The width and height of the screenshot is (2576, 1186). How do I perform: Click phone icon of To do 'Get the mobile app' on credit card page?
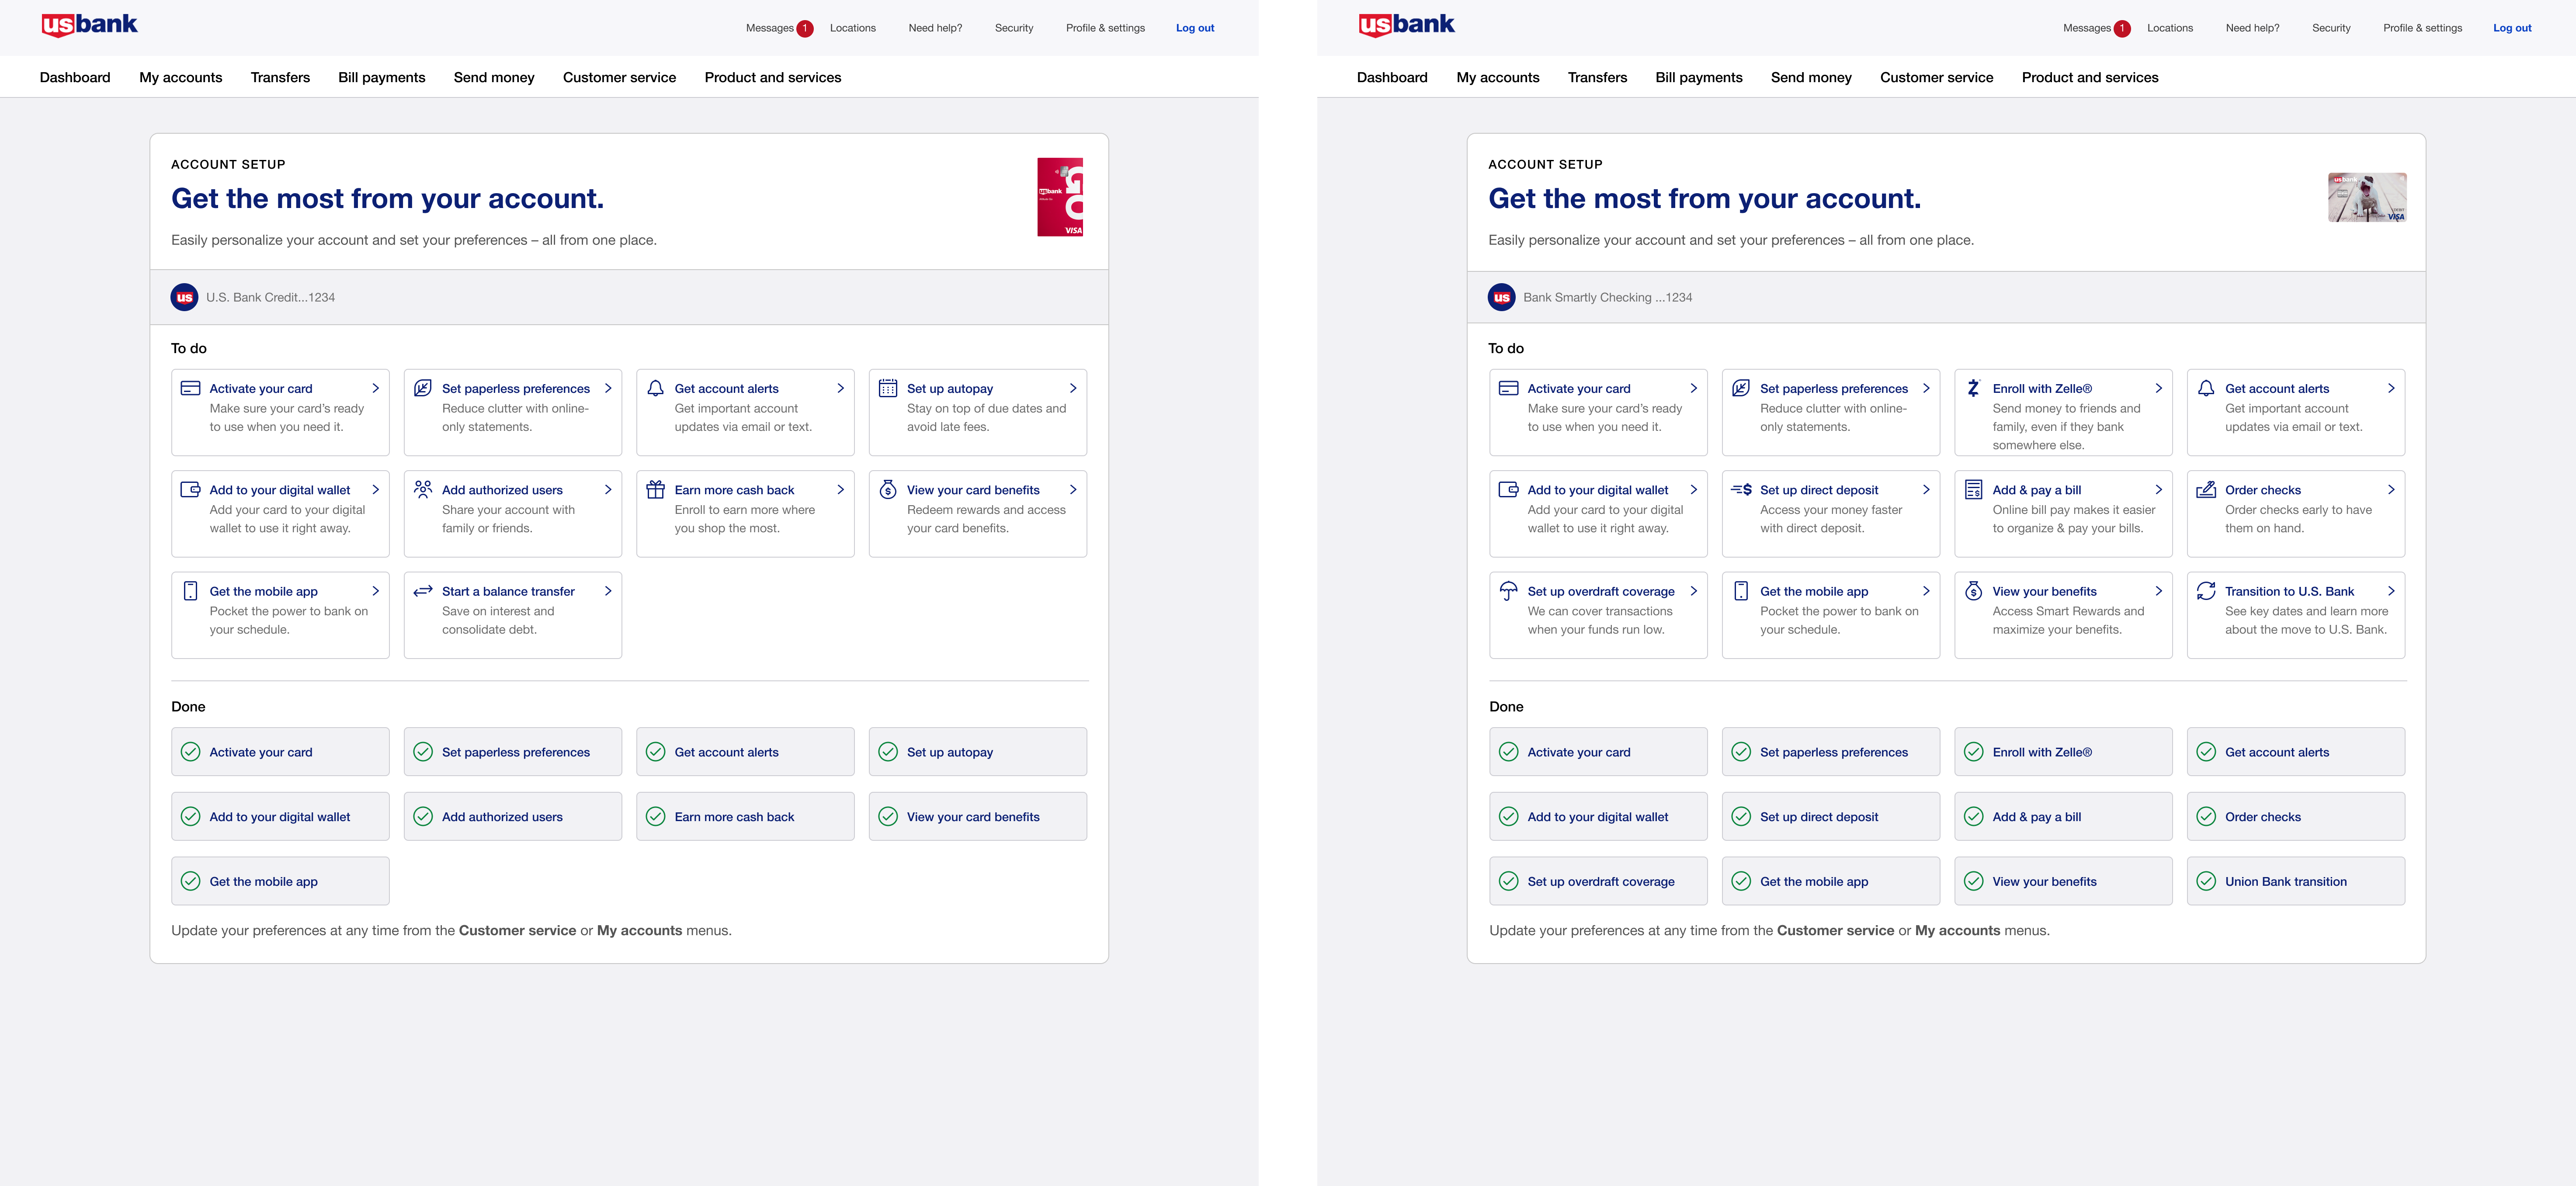(190, 591)
